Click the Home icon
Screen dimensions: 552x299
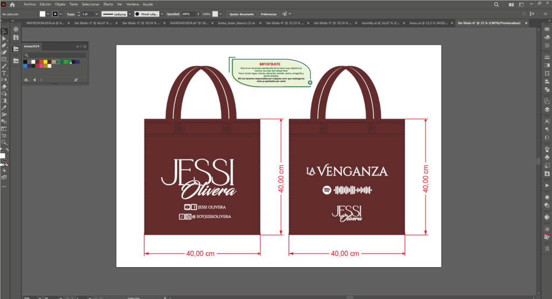(12, 4)
